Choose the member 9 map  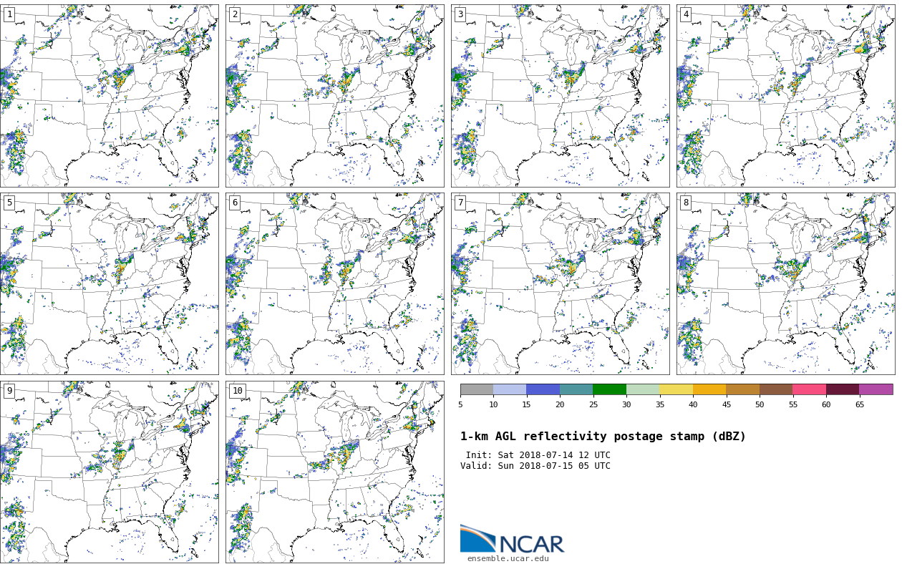pyautogui.click(x=110, y=472)
